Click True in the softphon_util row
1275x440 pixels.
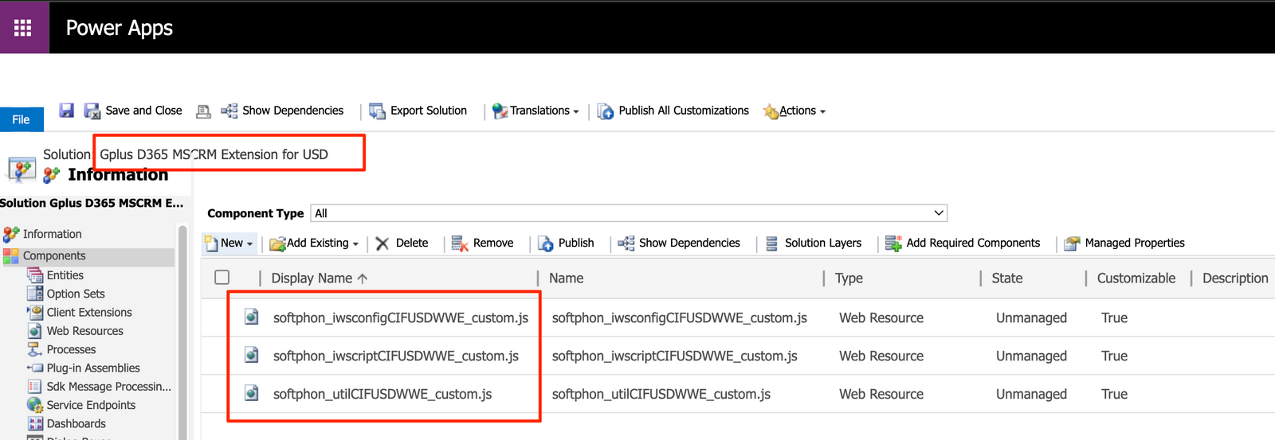coord(1114,394)
